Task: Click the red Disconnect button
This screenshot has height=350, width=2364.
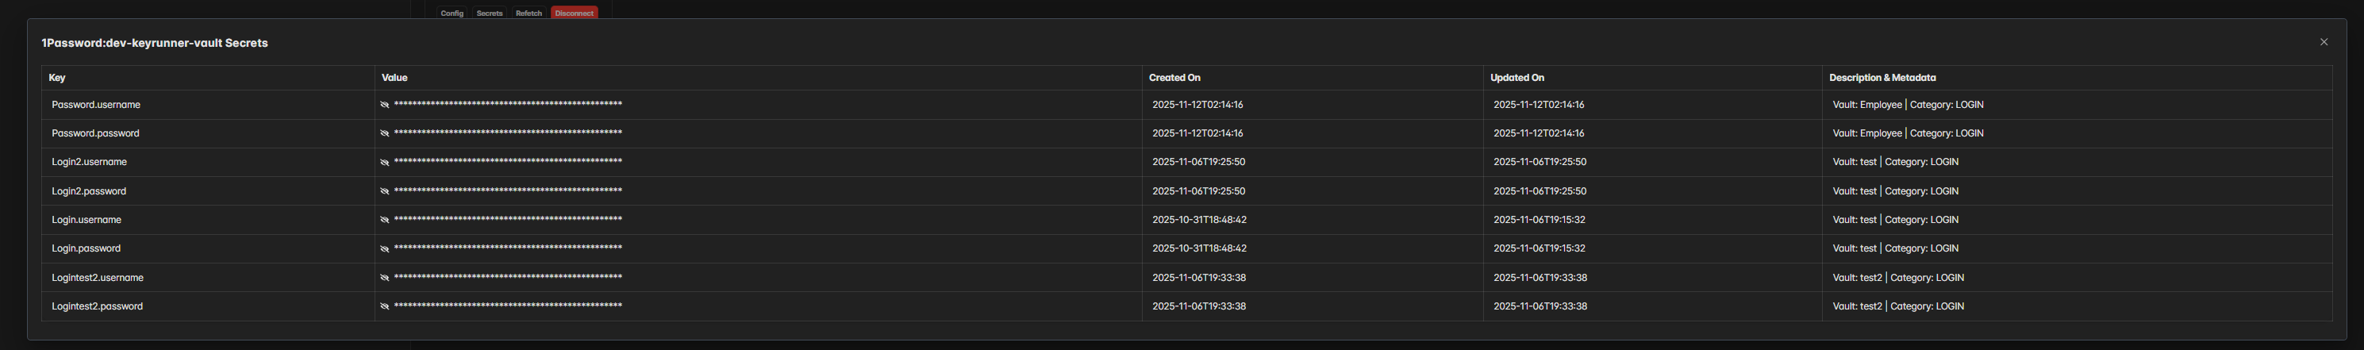Action: [x=575, y=13]
